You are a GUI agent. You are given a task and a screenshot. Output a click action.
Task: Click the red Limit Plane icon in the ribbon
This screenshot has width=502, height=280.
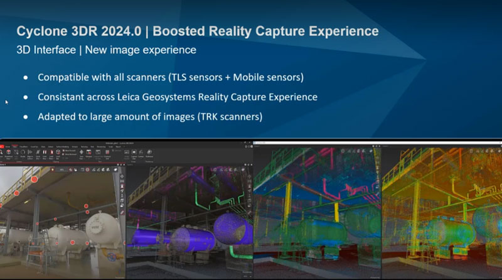point(51,152)
